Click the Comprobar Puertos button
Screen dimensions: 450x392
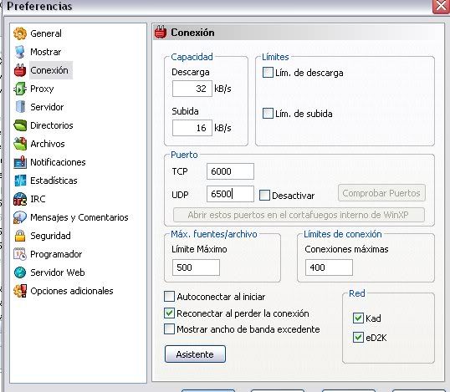point(381,193)
